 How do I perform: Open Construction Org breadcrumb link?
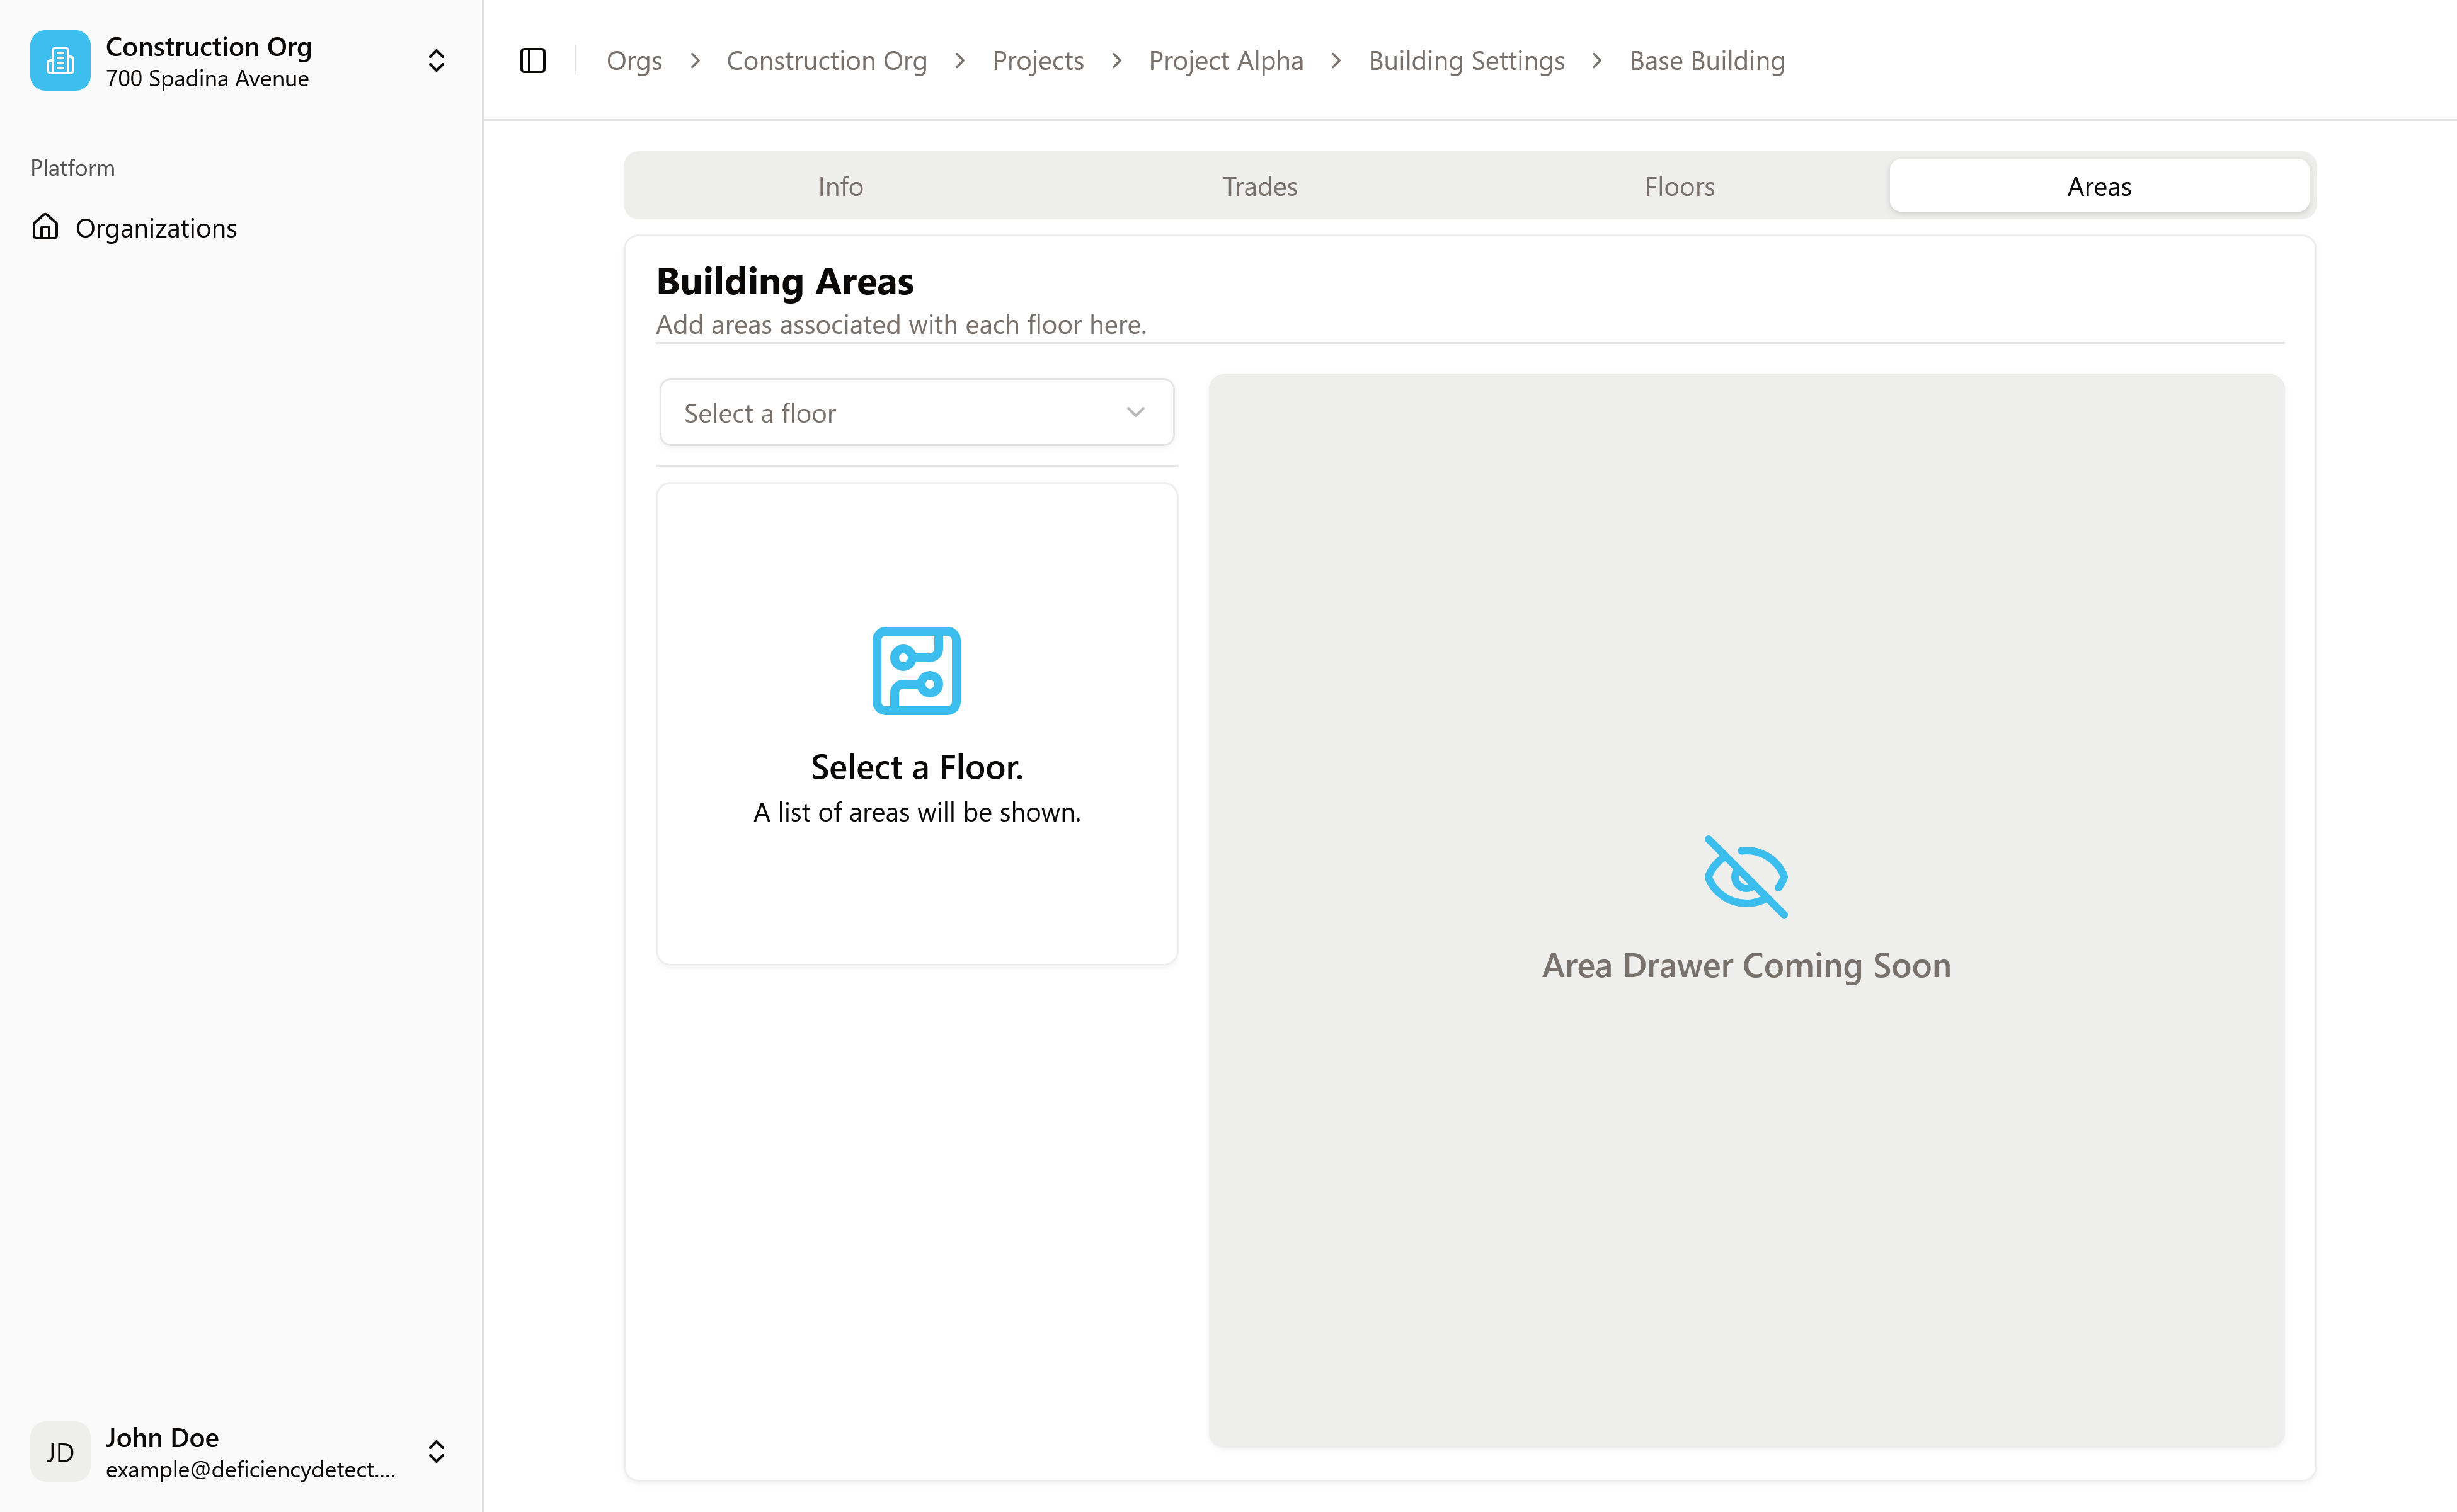click(x=827, y=61)
